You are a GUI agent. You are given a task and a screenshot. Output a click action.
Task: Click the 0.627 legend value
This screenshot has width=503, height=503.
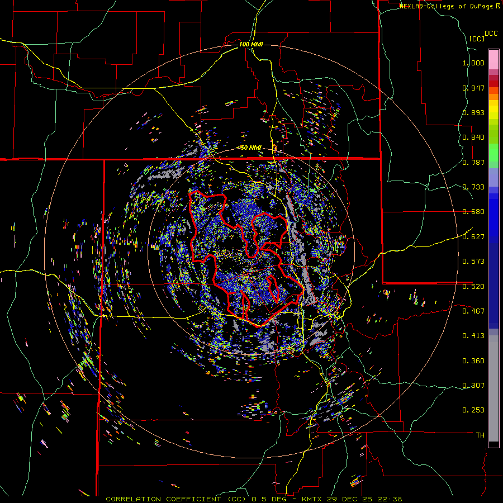(473, 237)
